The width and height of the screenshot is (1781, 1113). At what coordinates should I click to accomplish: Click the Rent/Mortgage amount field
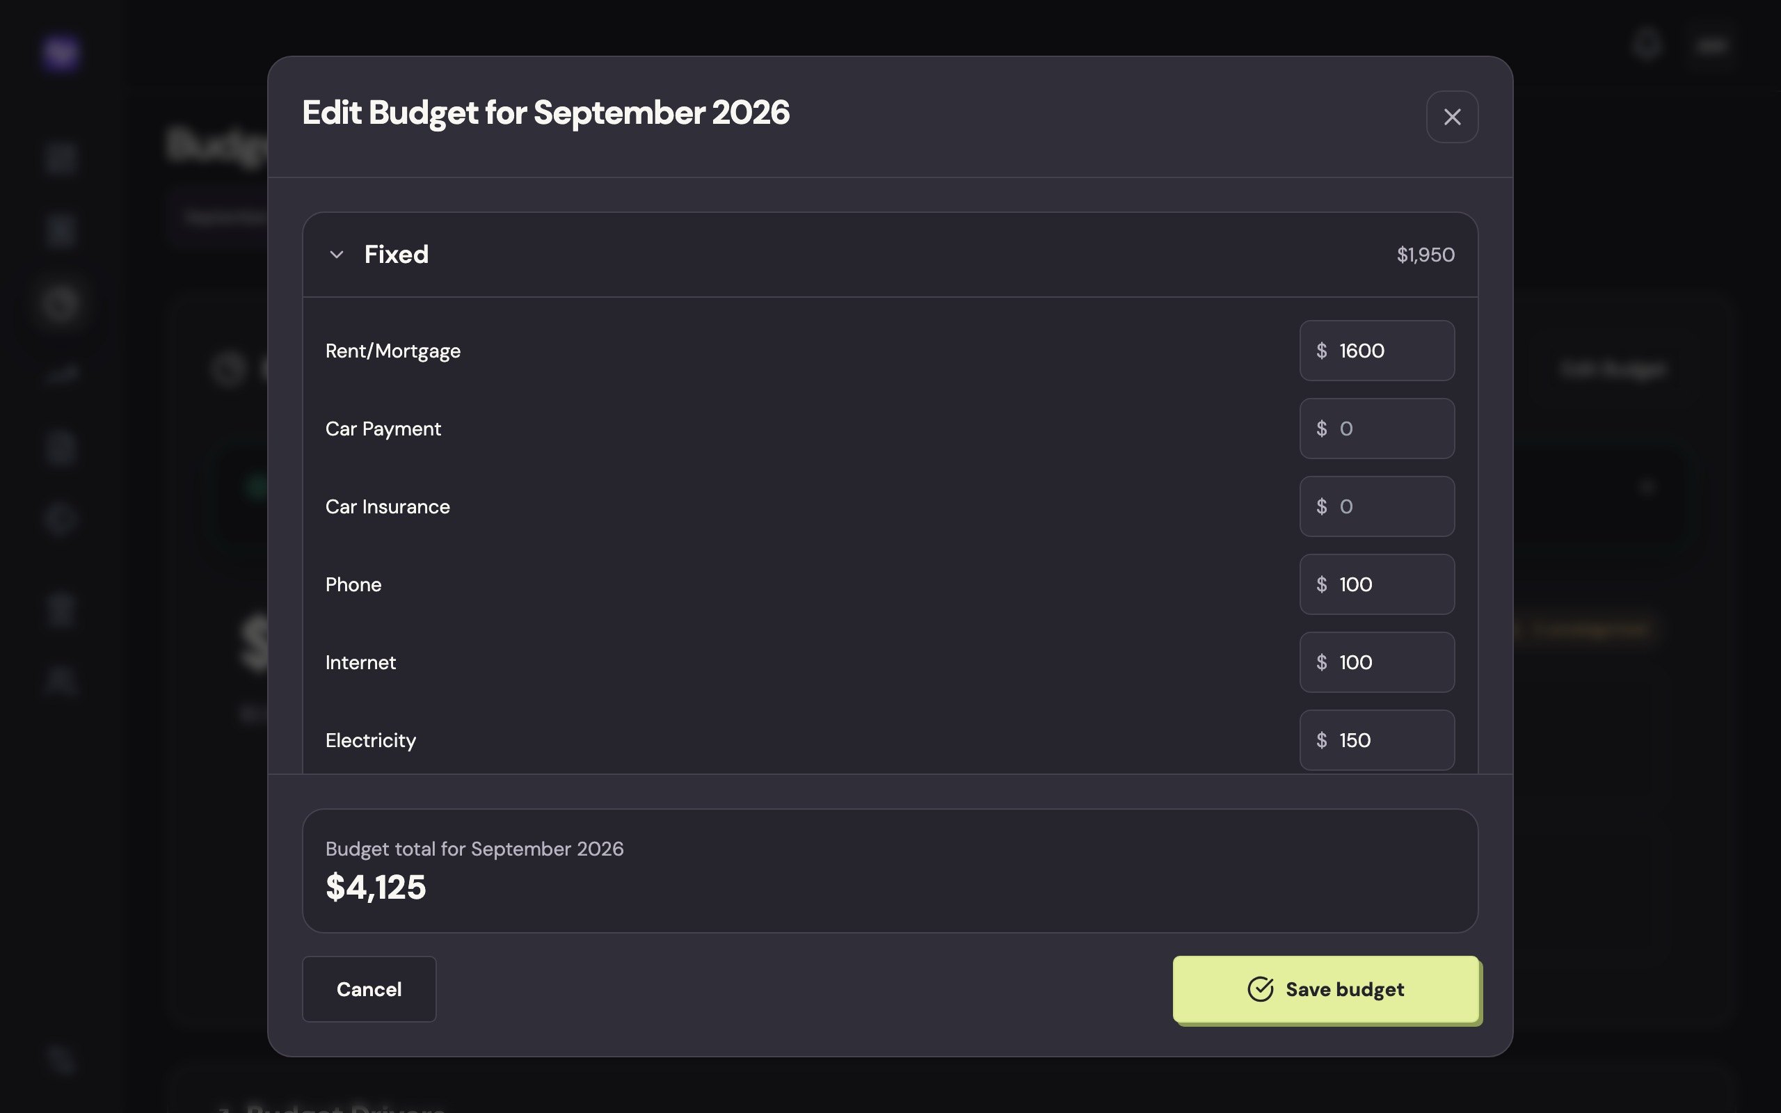(1376, 351)
